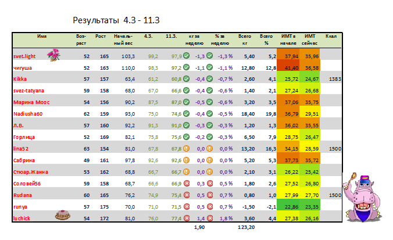Viewport: 393px width, 240px height.
Task: Click the name 'чигуша'
Action: [22, 68]
